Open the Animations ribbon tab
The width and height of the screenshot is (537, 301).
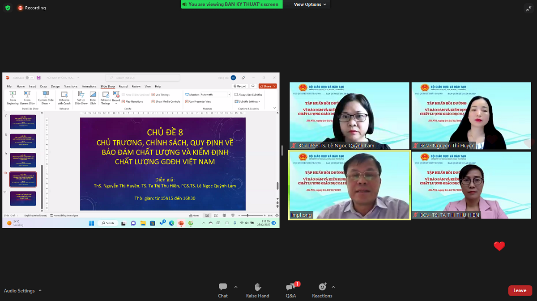pos(89,86)
